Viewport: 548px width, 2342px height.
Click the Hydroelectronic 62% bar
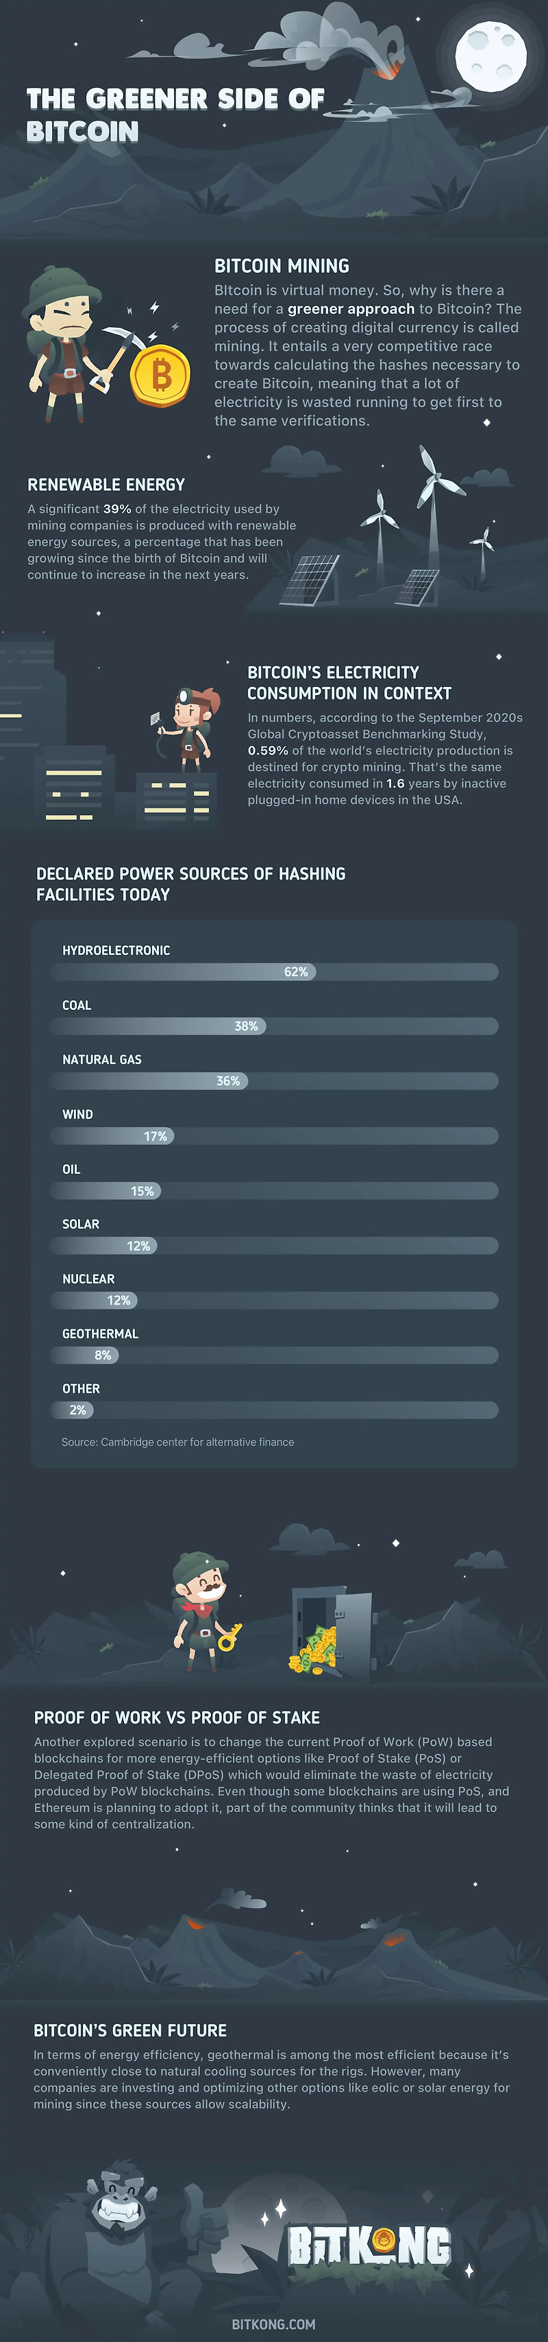[x=273, y=972]
